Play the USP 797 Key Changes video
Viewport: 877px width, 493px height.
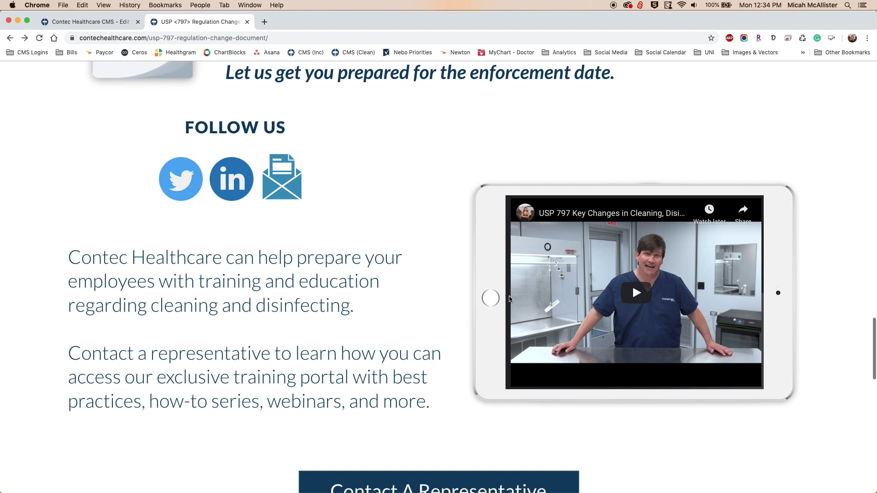(x=636, y=293)
